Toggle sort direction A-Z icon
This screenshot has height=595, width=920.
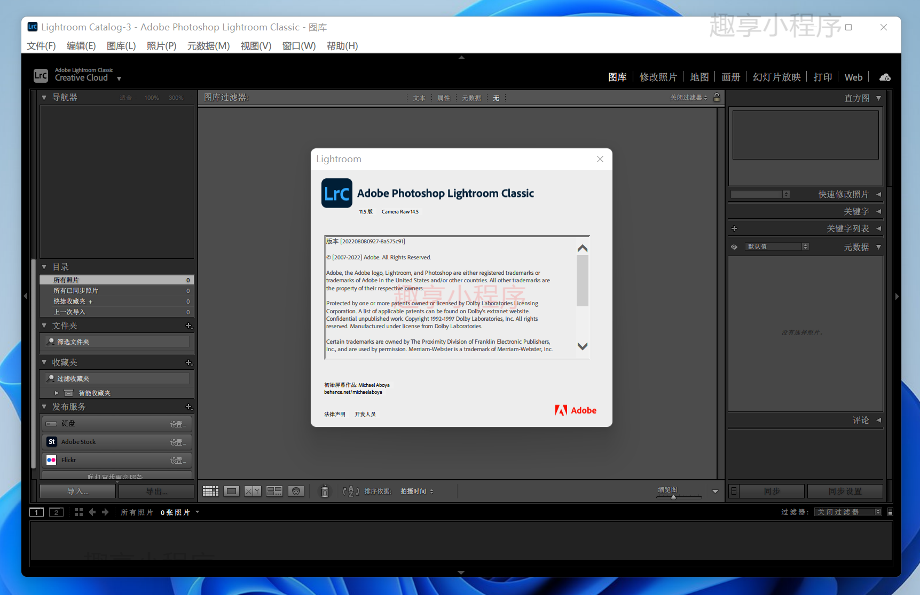click(x=351, y=491)
